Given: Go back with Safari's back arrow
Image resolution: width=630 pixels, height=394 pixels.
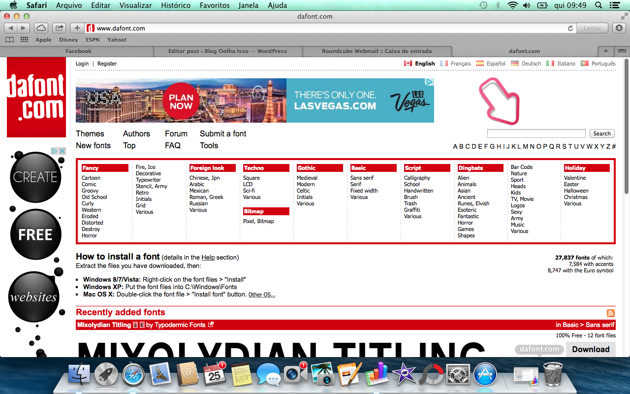Looking at the screenshot, I should click(x=11, y=28).
